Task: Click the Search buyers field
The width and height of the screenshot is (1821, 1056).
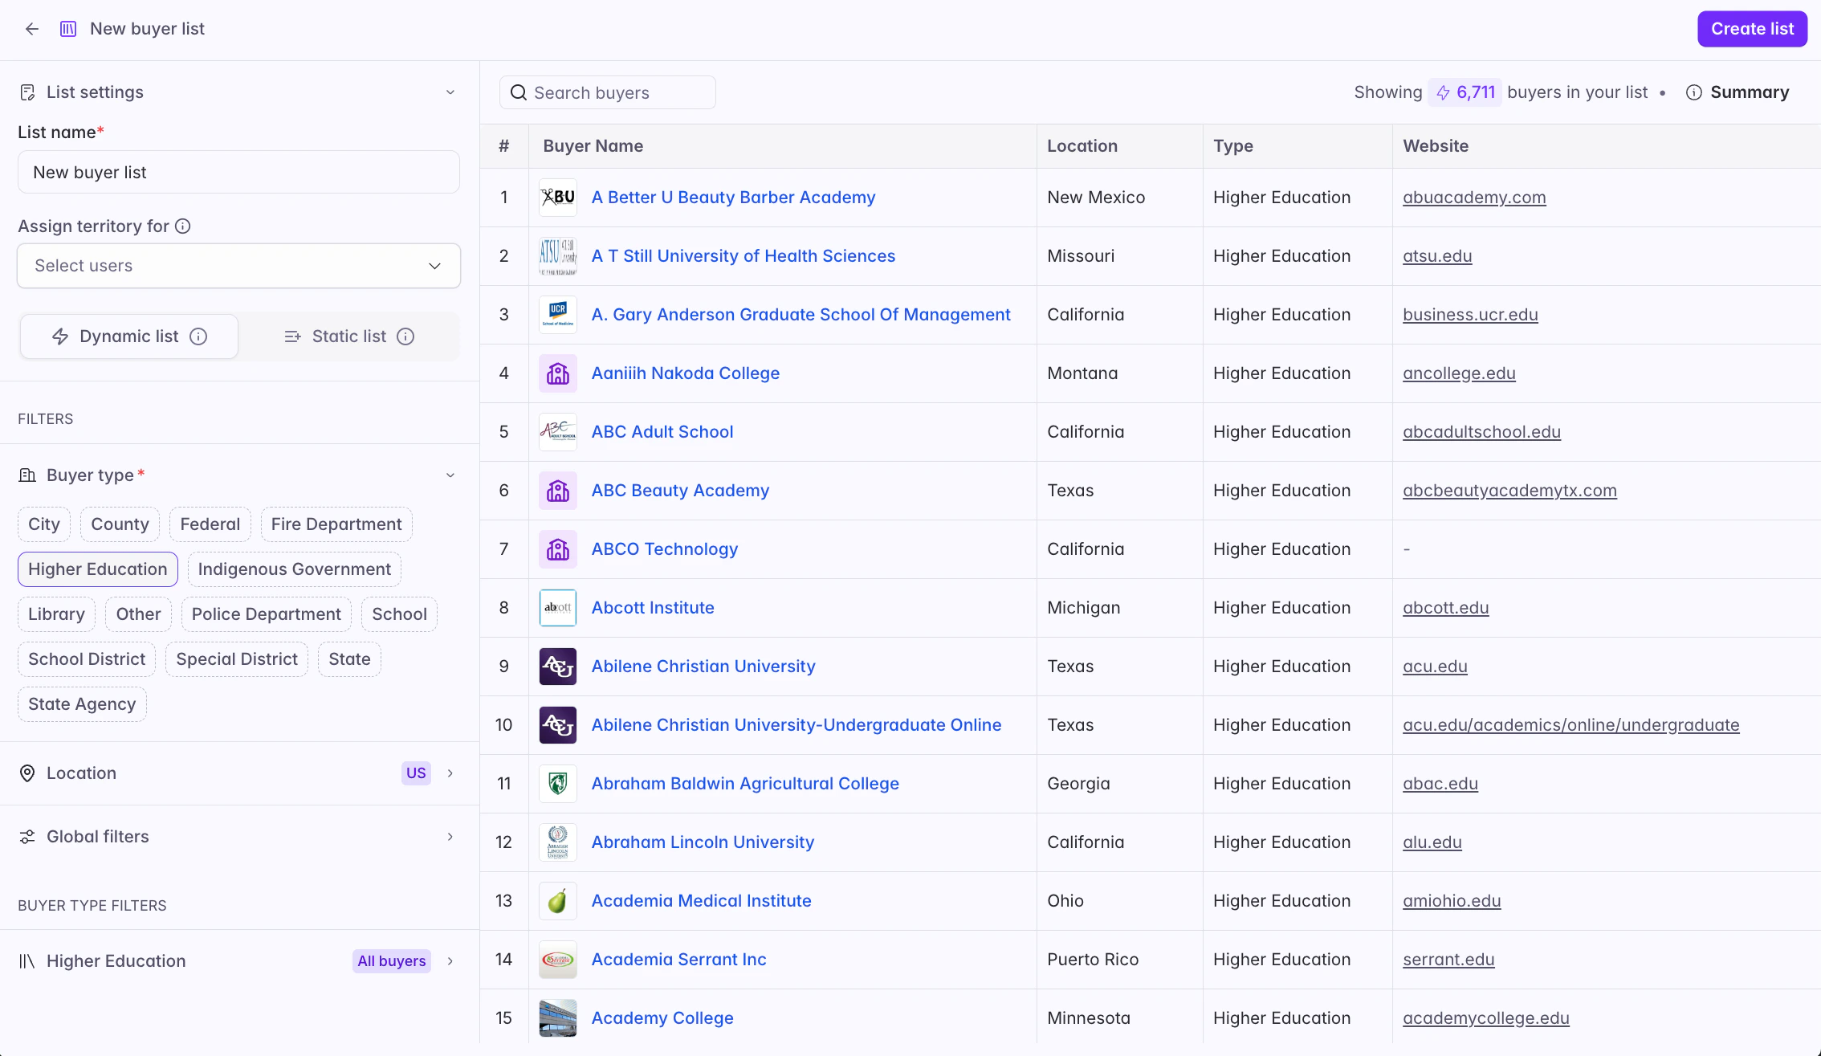Action: 608,93
